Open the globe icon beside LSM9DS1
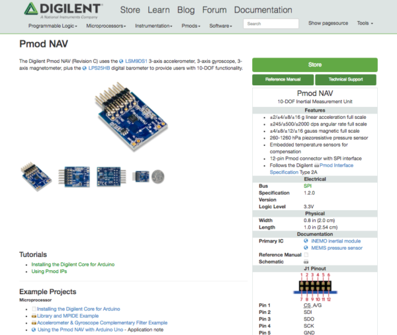Viewport: 397px width, 335px height. (121, 61)
